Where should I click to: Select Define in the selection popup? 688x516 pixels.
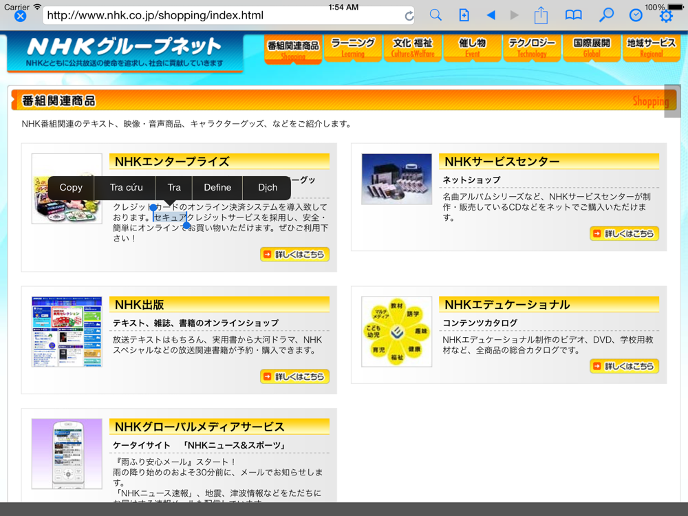(217, 187)
